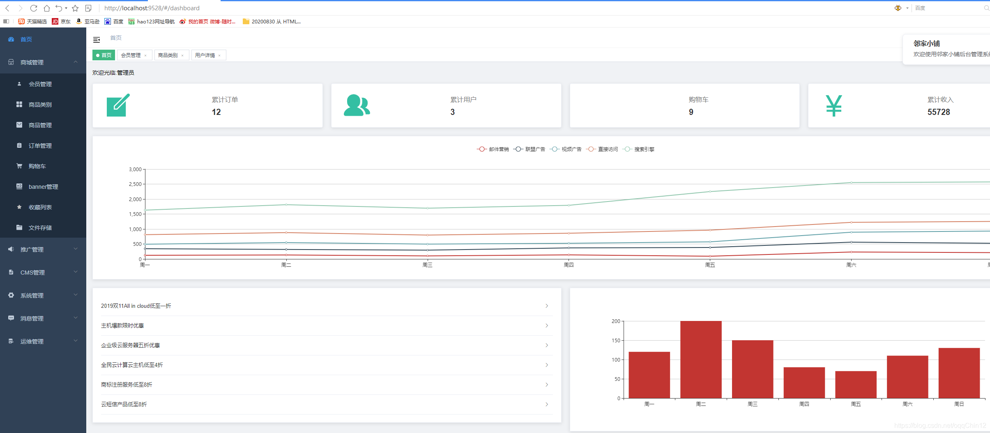Click the 购物车 statistics card

[x=684, y=105]
